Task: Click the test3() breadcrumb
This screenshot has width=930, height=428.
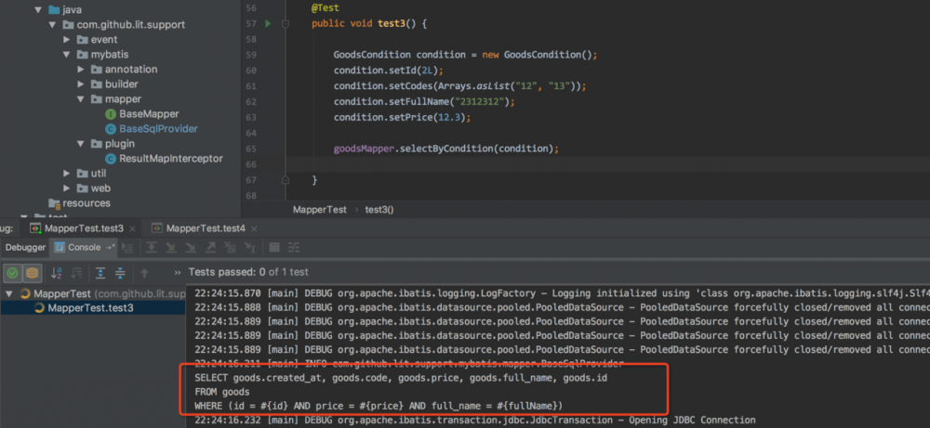Action: [379, 210]
